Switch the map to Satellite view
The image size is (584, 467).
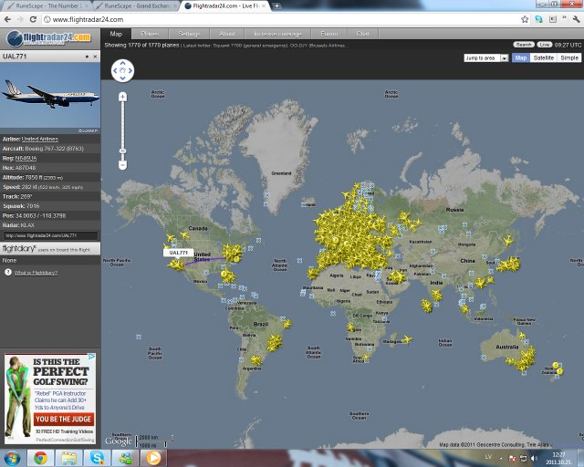(544, 57)
